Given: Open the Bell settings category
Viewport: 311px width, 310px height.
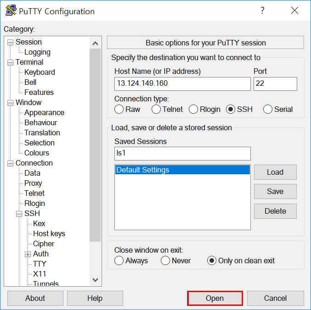Looking at the screenshot, I should point(30,83).
